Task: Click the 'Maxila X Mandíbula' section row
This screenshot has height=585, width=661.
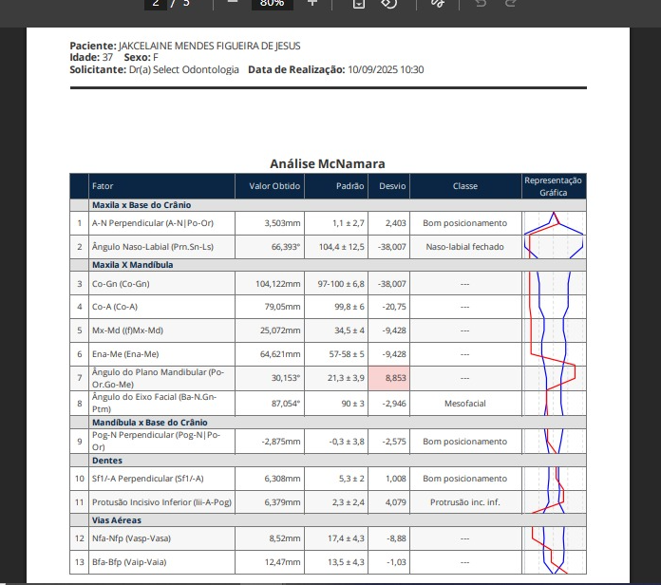Action: click(x=328, y=265)
